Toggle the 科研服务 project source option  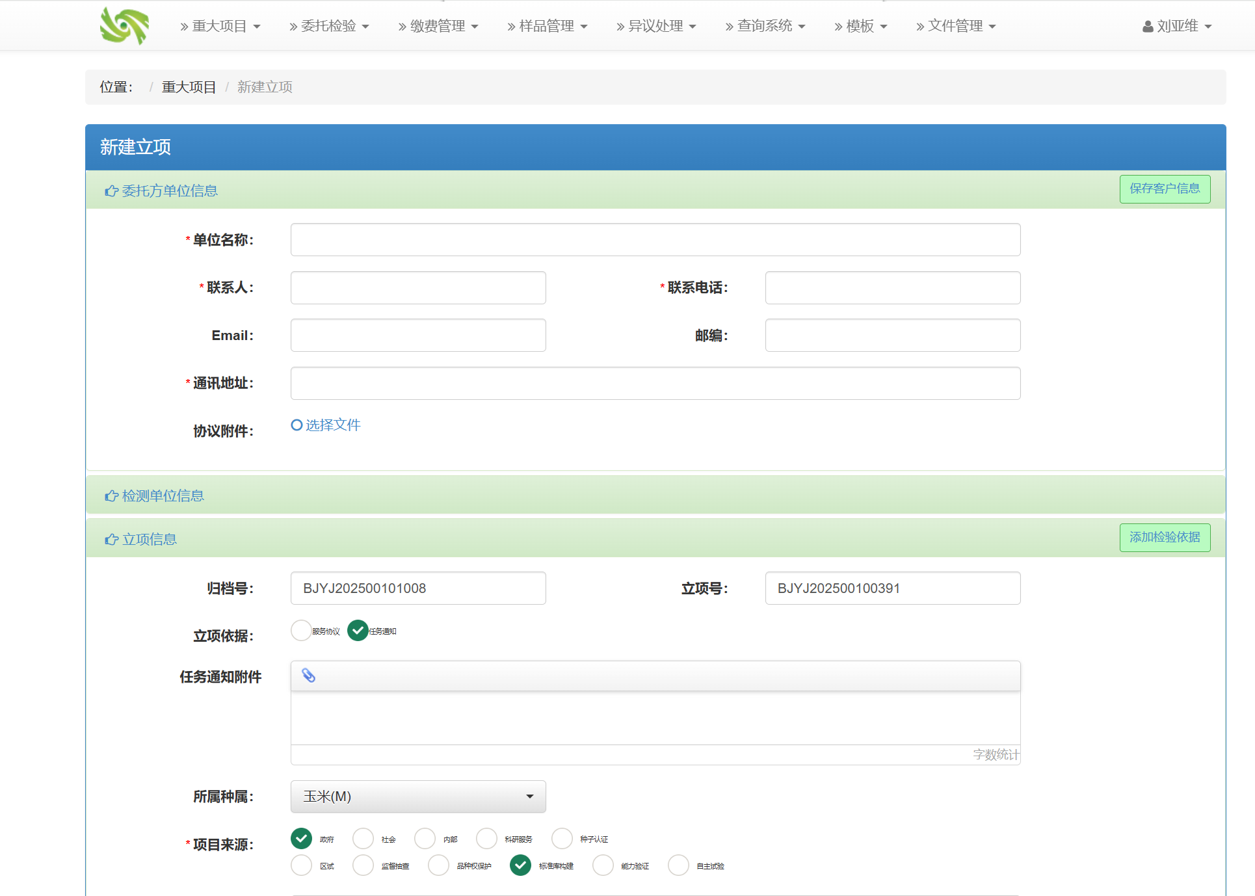[486, 838]
